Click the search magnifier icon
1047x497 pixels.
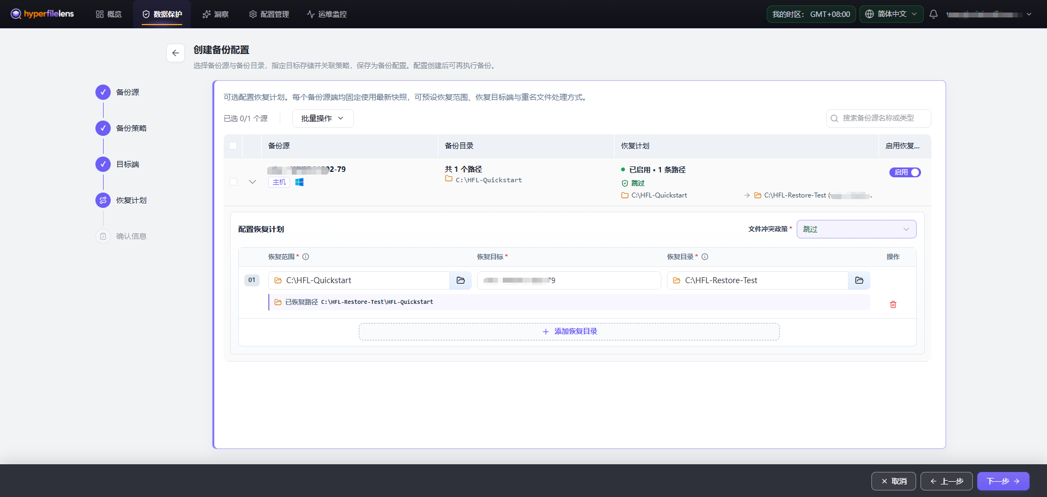coord(834,118)
